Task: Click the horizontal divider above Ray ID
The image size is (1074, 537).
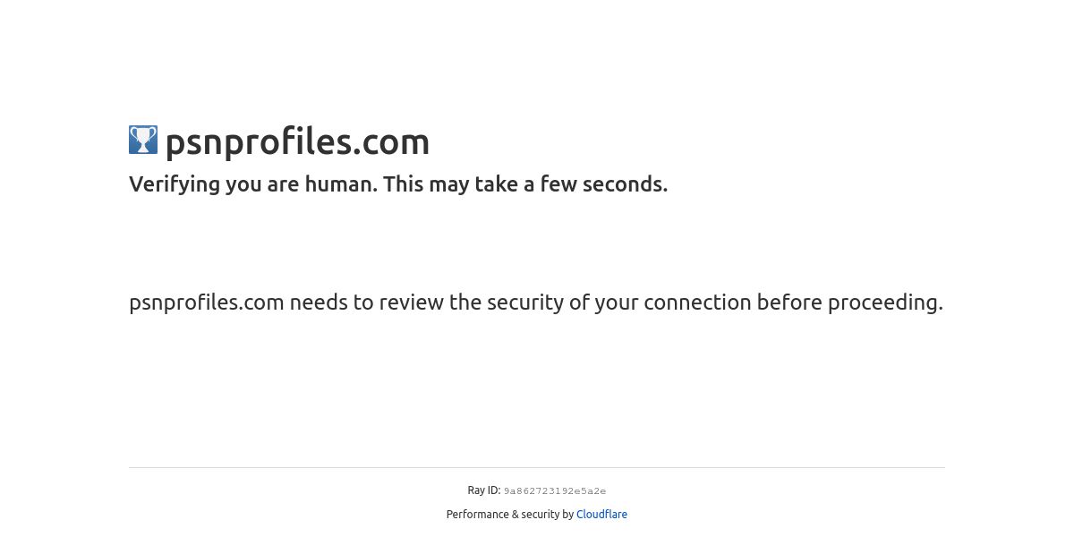Action: coord(537,467)
